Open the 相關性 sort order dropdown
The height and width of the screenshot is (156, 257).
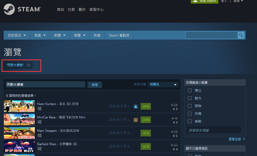(x=163, y=84)
